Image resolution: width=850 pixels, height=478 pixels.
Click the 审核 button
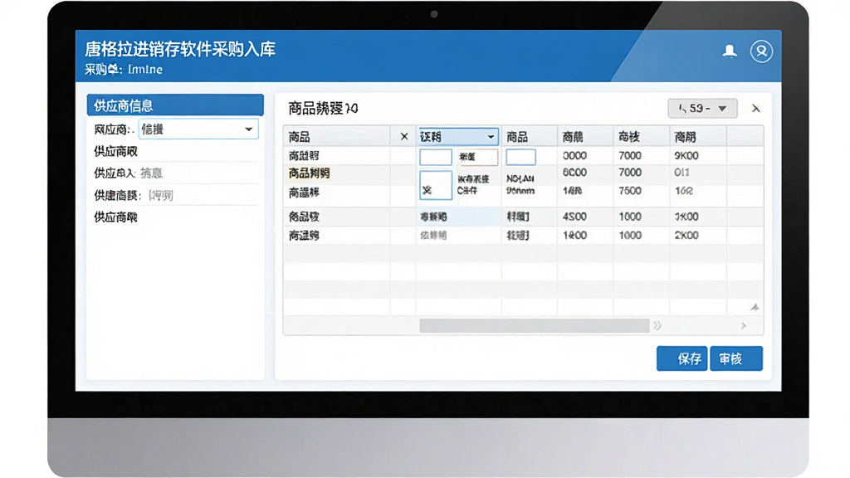tap(736, 358)
